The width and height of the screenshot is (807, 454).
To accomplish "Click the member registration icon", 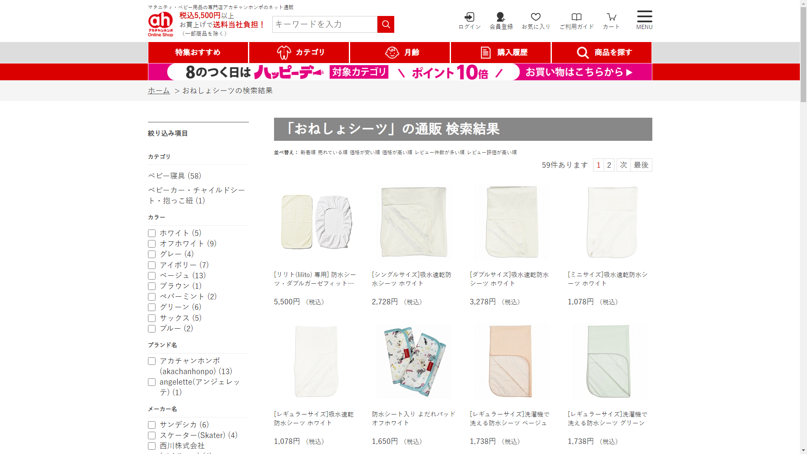I will (x=501, y=17).
